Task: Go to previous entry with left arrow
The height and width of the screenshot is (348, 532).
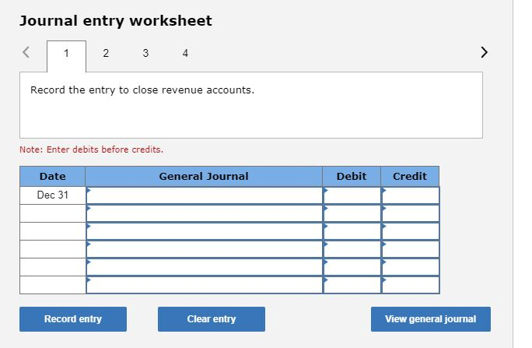Action: pos(26,52)
